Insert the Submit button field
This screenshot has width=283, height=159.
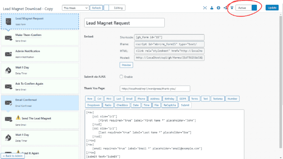point(185,105)
